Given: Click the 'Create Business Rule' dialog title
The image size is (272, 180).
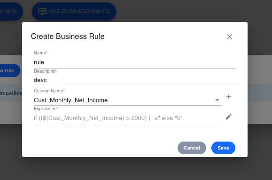Looking at the screenshot, I should coord(68,37).
